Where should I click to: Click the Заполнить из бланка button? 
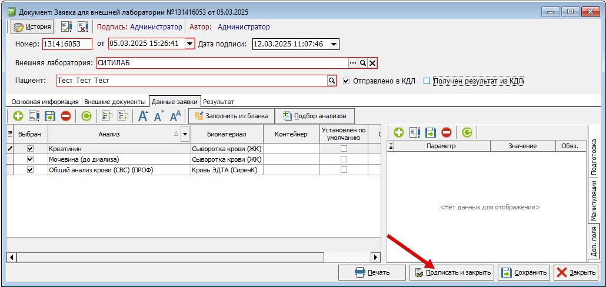pyautogui.click(x=231, y=116)
